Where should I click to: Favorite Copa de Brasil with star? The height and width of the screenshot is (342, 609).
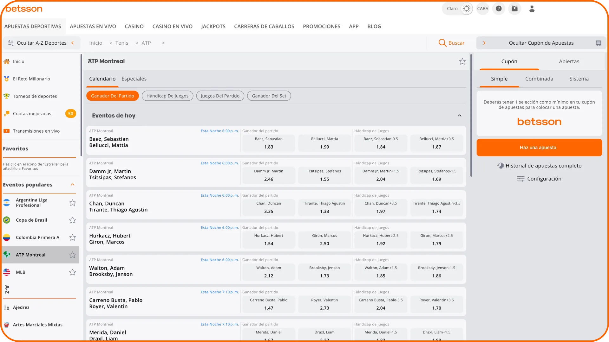[73, 220]
